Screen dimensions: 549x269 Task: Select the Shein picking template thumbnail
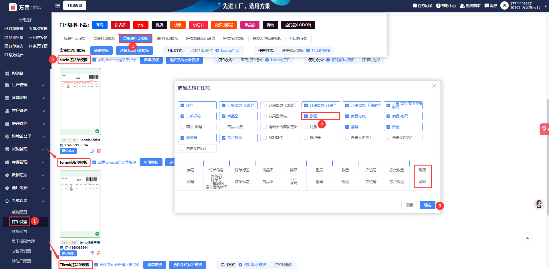pyautogui.click(x=80, y=102)
